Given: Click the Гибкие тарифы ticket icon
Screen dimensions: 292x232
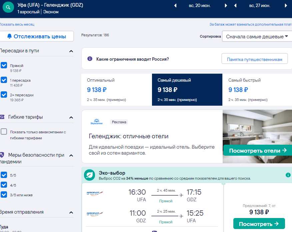Looking at the screenshot, I should coord(2,117).
